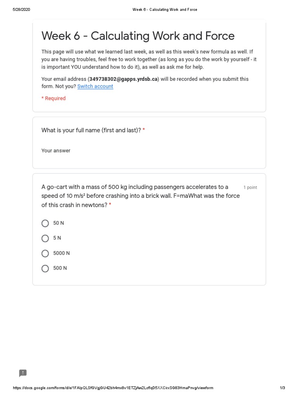Click the full name question text
298x398 pixels.
(91, 130)
